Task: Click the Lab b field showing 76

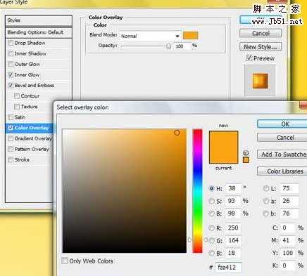Action: pyautogui.click(x=289, y=213)
